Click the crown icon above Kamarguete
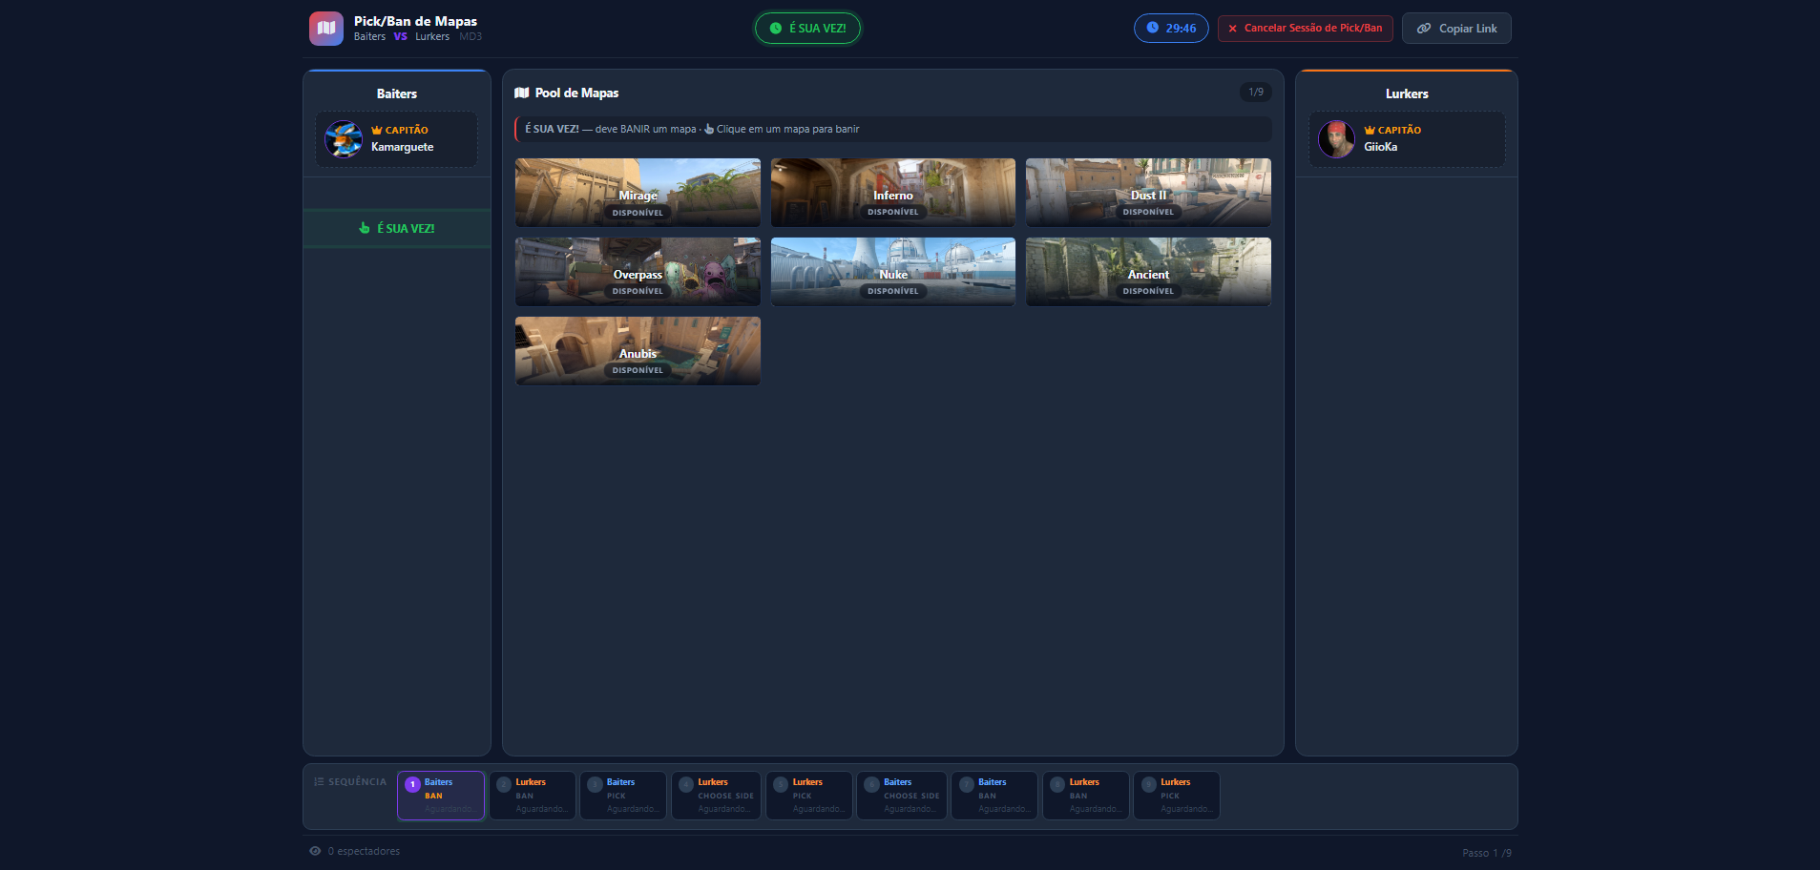 [x=377, y=130]
